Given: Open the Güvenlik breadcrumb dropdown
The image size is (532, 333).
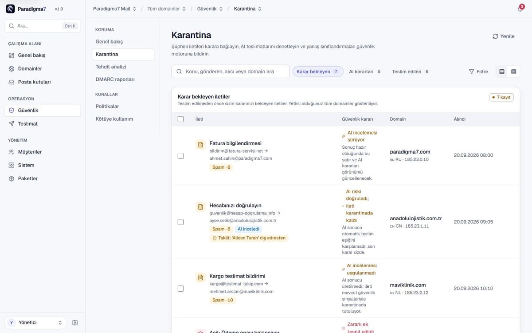Looking at the screenshot, I should 210,9.
